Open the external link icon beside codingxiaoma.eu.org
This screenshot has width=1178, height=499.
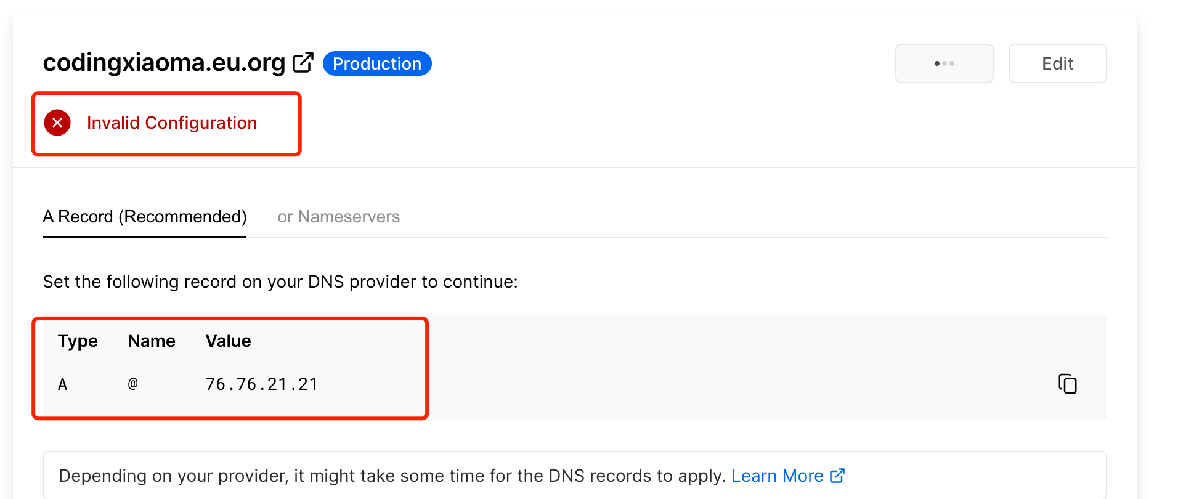tap(303, 63)
